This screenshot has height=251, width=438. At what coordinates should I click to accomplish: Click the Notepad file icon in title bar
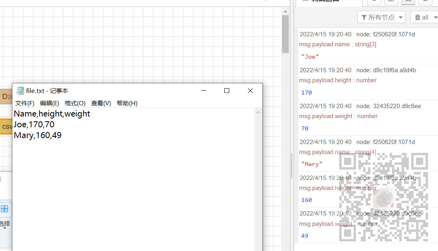click(x=20, y=91)
